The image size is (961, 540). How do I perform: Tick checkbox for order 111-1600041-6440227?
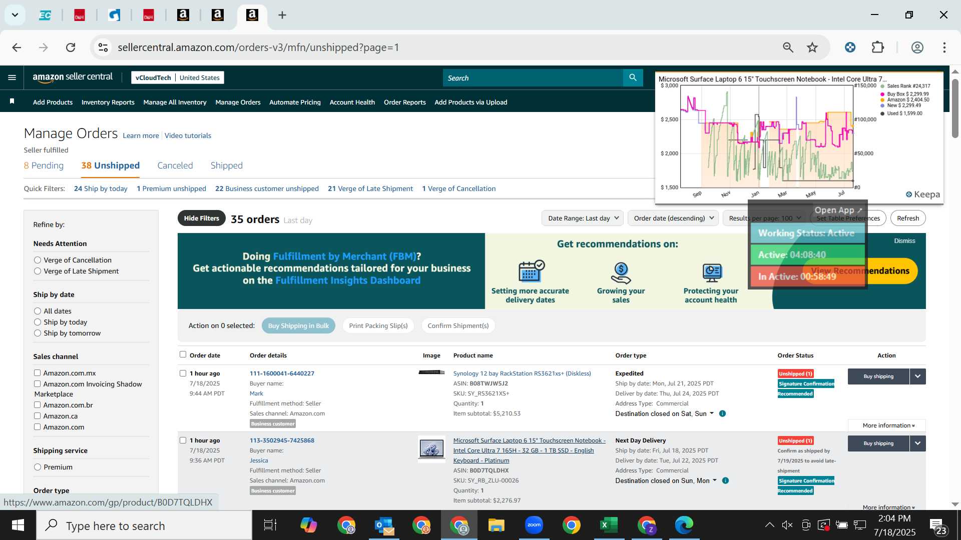click(x=183, y=373)
